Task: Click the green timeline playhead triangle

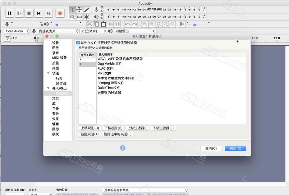Action: [x=7, y=38]
